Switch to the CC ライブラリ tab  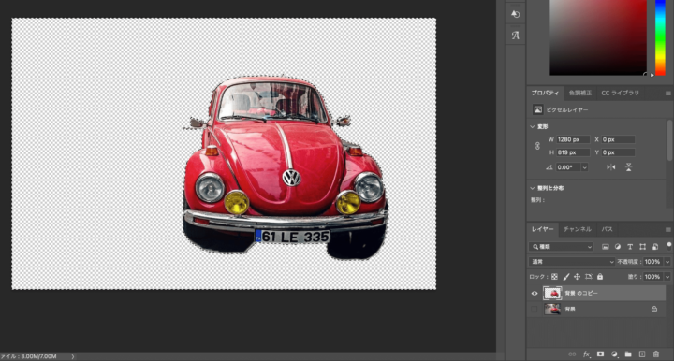(x=620, y=93)
